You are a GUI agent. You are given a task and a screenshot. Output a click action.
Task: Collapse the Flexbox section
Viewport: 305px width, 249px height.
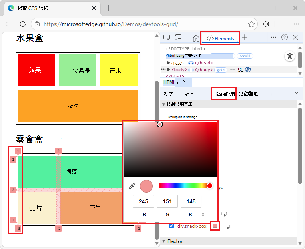click(x=164, y=241)
